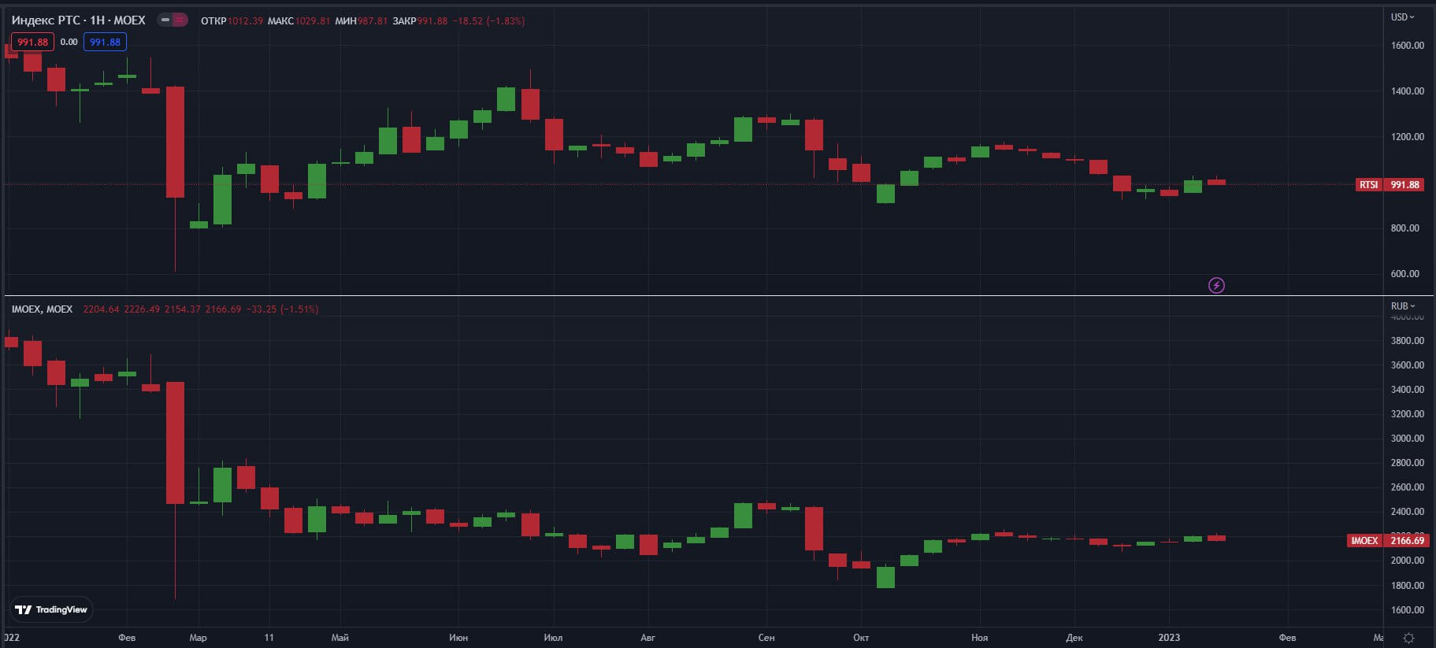The image size is (1436, 648).
Task: Click the RTSI price axis label
Action: click(x=1368, y=184)
